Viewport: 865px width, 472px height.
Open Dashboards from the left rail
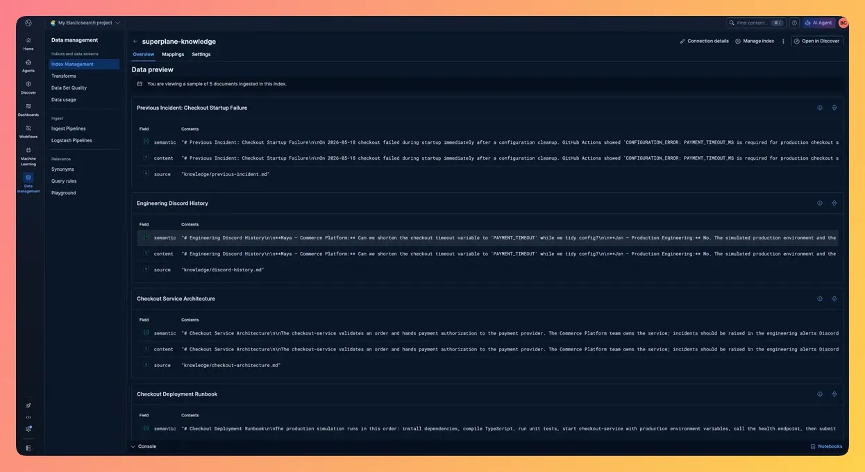(x=28, y=110)
